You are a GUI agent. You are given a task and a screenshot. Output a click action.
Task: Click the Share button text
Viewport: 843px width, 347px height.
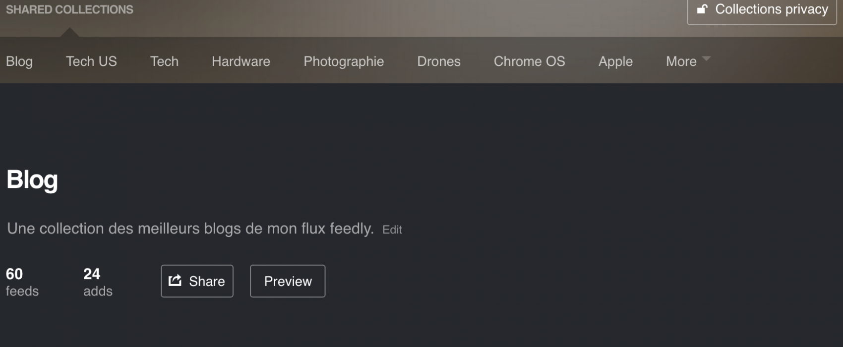click(x=207, y=281)
